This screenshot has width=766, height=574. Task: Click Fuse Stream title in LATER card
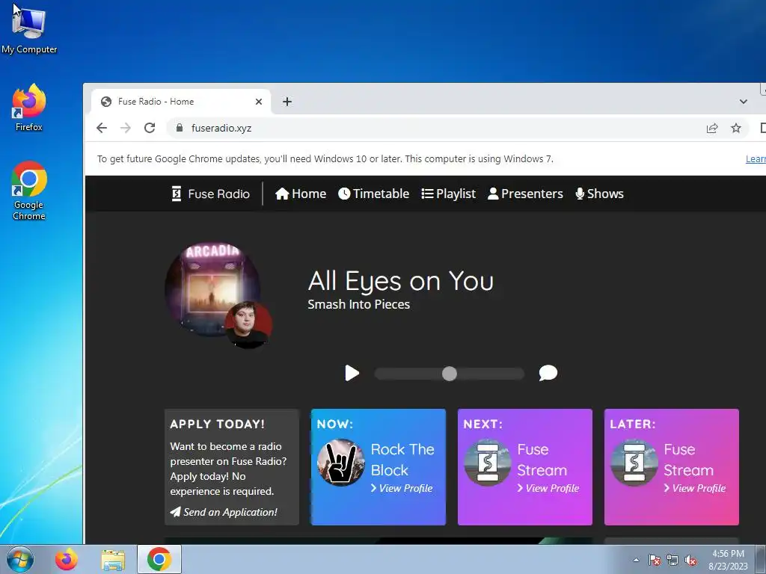689,460
